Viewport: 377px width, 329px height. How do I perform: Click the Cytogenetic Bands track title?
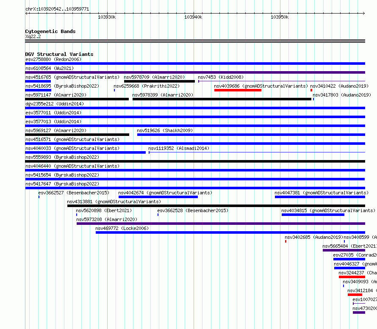[50, 31]
